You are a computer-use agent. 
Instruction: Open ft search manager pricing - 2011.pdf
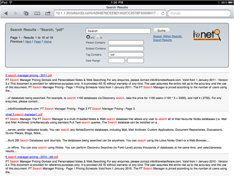(29, 75)
